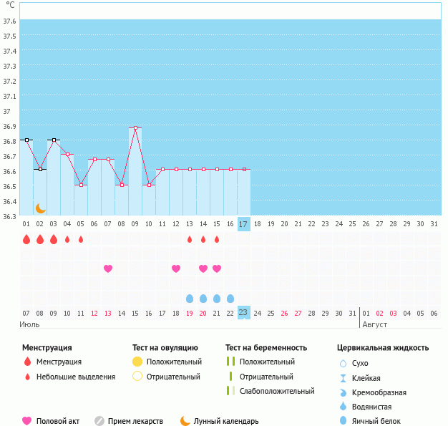Click the Клейкая cervical fluid icon in legend

coord(344,378)
